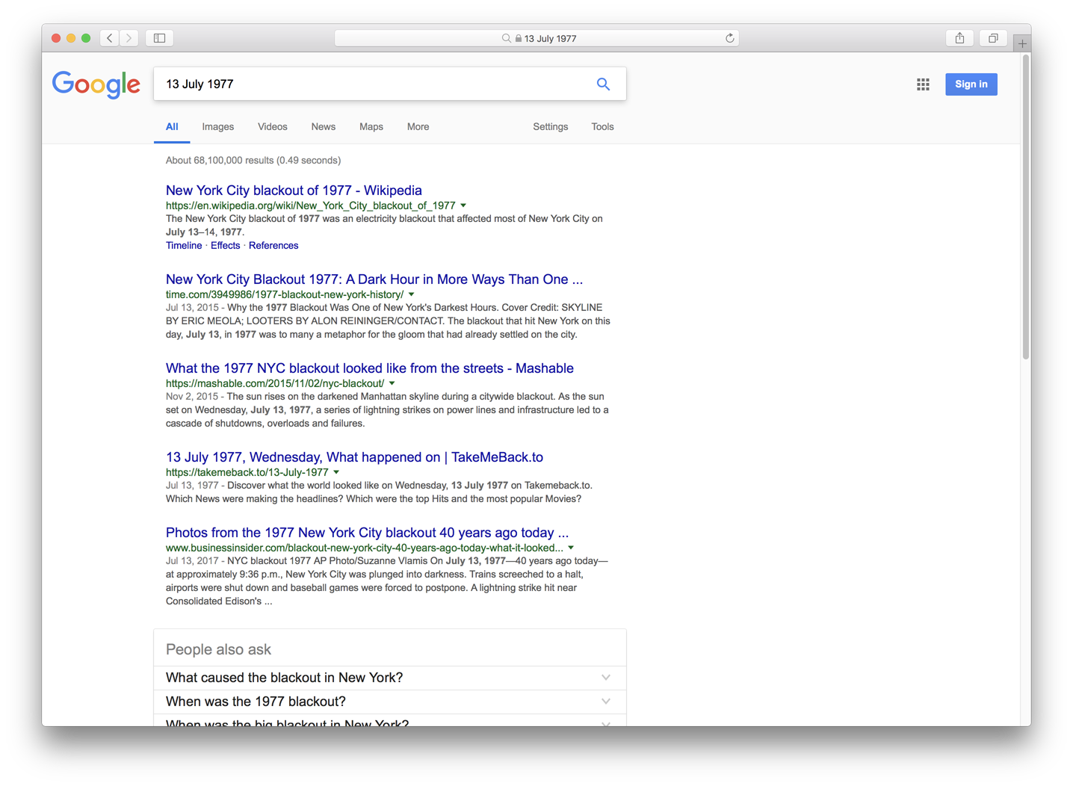
Task: Open the TakeMeBack.to 13 July 1977 result
Action: [x=354, y=457]
